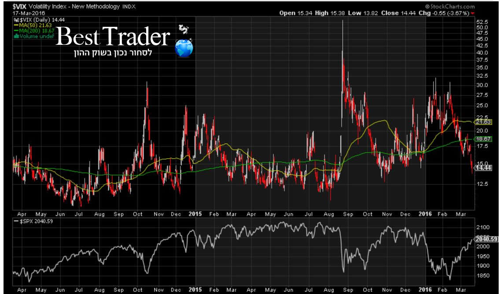Click the Best Trader logo title
The height and width of the screenshot is (294, 500).
(113, 38)
